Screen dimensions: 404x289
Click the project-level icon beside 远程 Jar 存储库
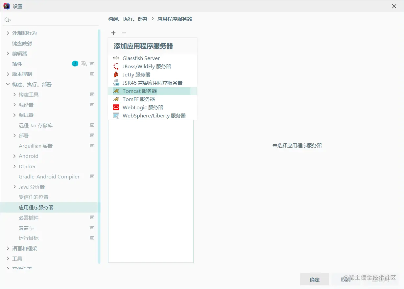[x=92, y=125]
